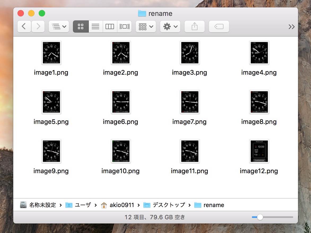
Task: Click the image2.png file name label
Action: [x=120, y=73]
